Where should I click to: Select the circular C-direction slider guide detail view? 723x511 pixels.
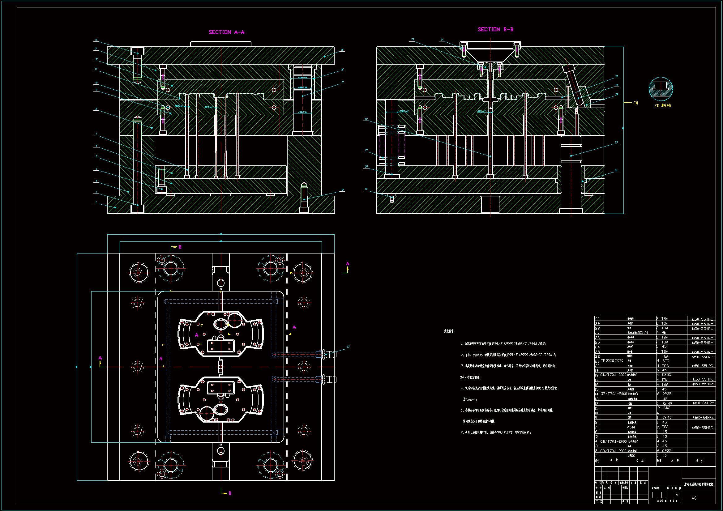(661, 88)
